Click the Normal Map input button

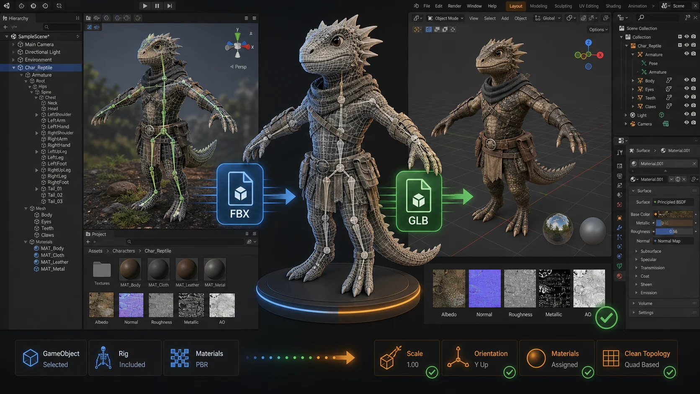pyautogui.click(x=673, y=241)
